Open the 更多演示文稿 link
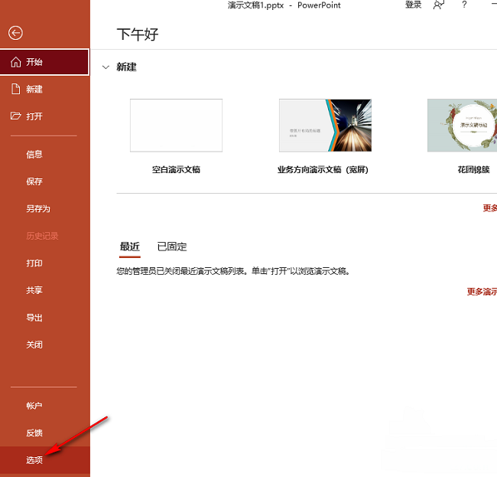The height and width of the screenshot is (477, 497). click(482, 292)
